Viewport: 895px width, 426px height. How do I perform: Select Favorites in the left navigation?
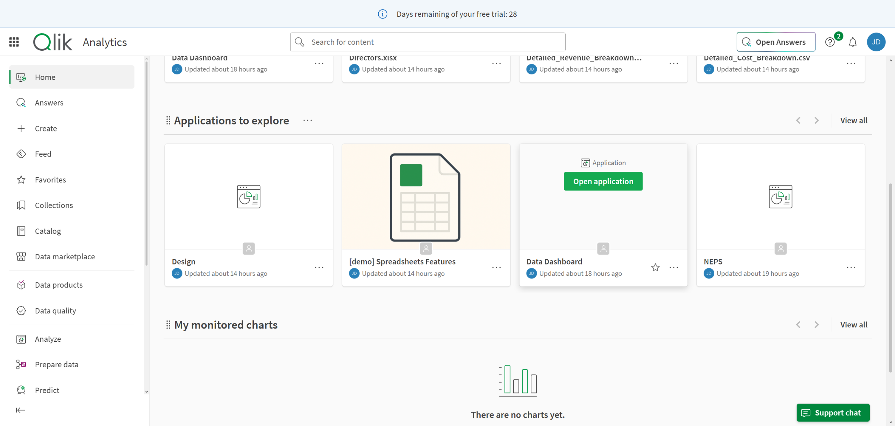click(50, 180)
